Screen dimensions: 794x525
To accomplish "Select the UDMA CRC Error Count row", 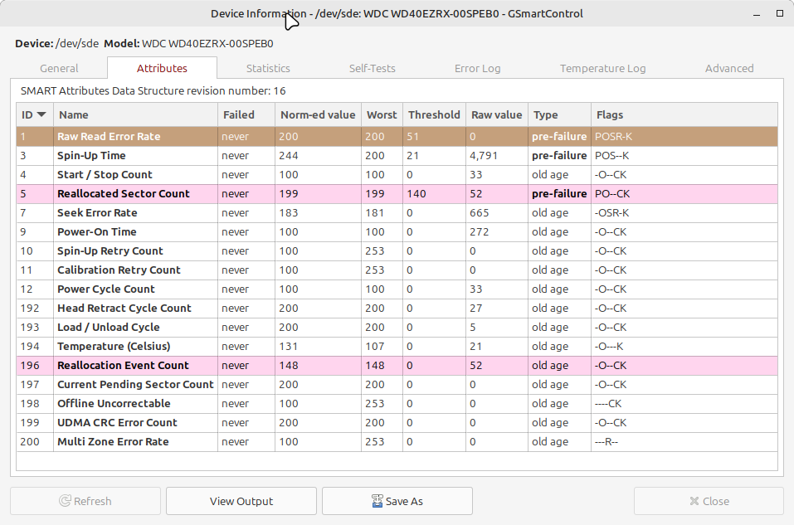I will click(x=397, y=423).
